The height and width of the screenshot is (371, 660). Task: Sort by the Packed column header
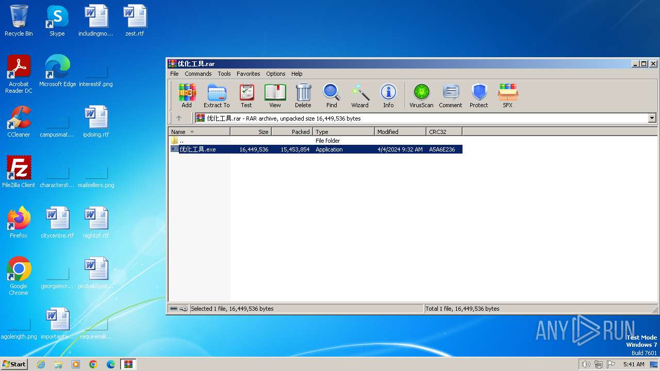pyautogui.click(x=292, y=132)
